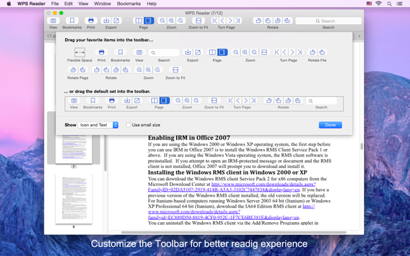The image size is (410, 256).
Task: Click the Done button
Action: [x=330, y=125]
